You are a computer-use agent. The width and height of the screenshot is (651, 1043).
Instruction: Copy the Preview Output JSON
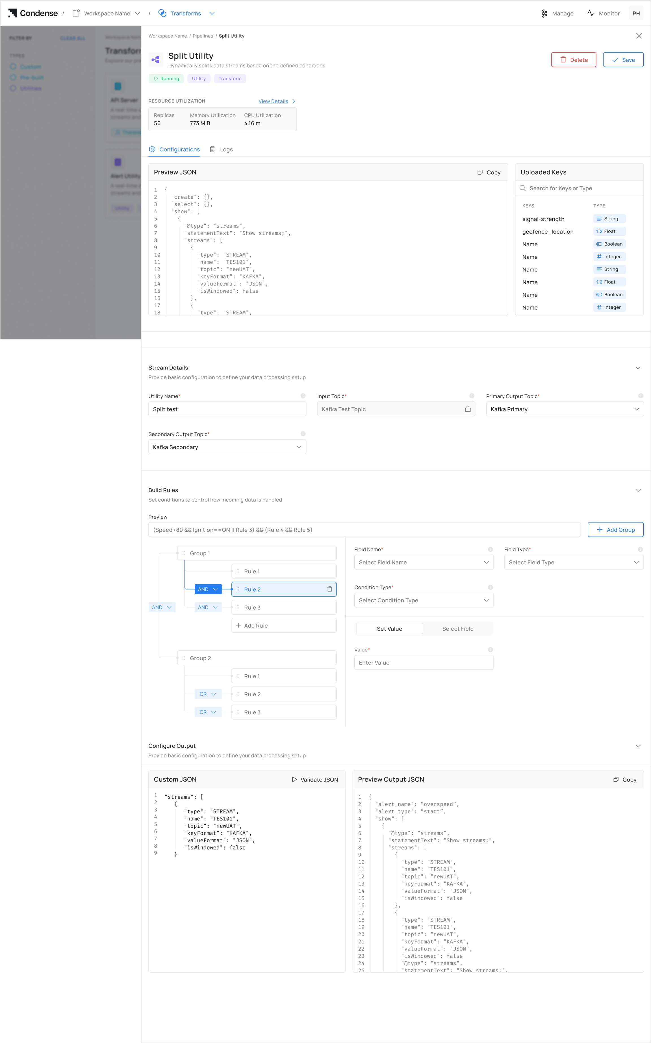[625, 780]
